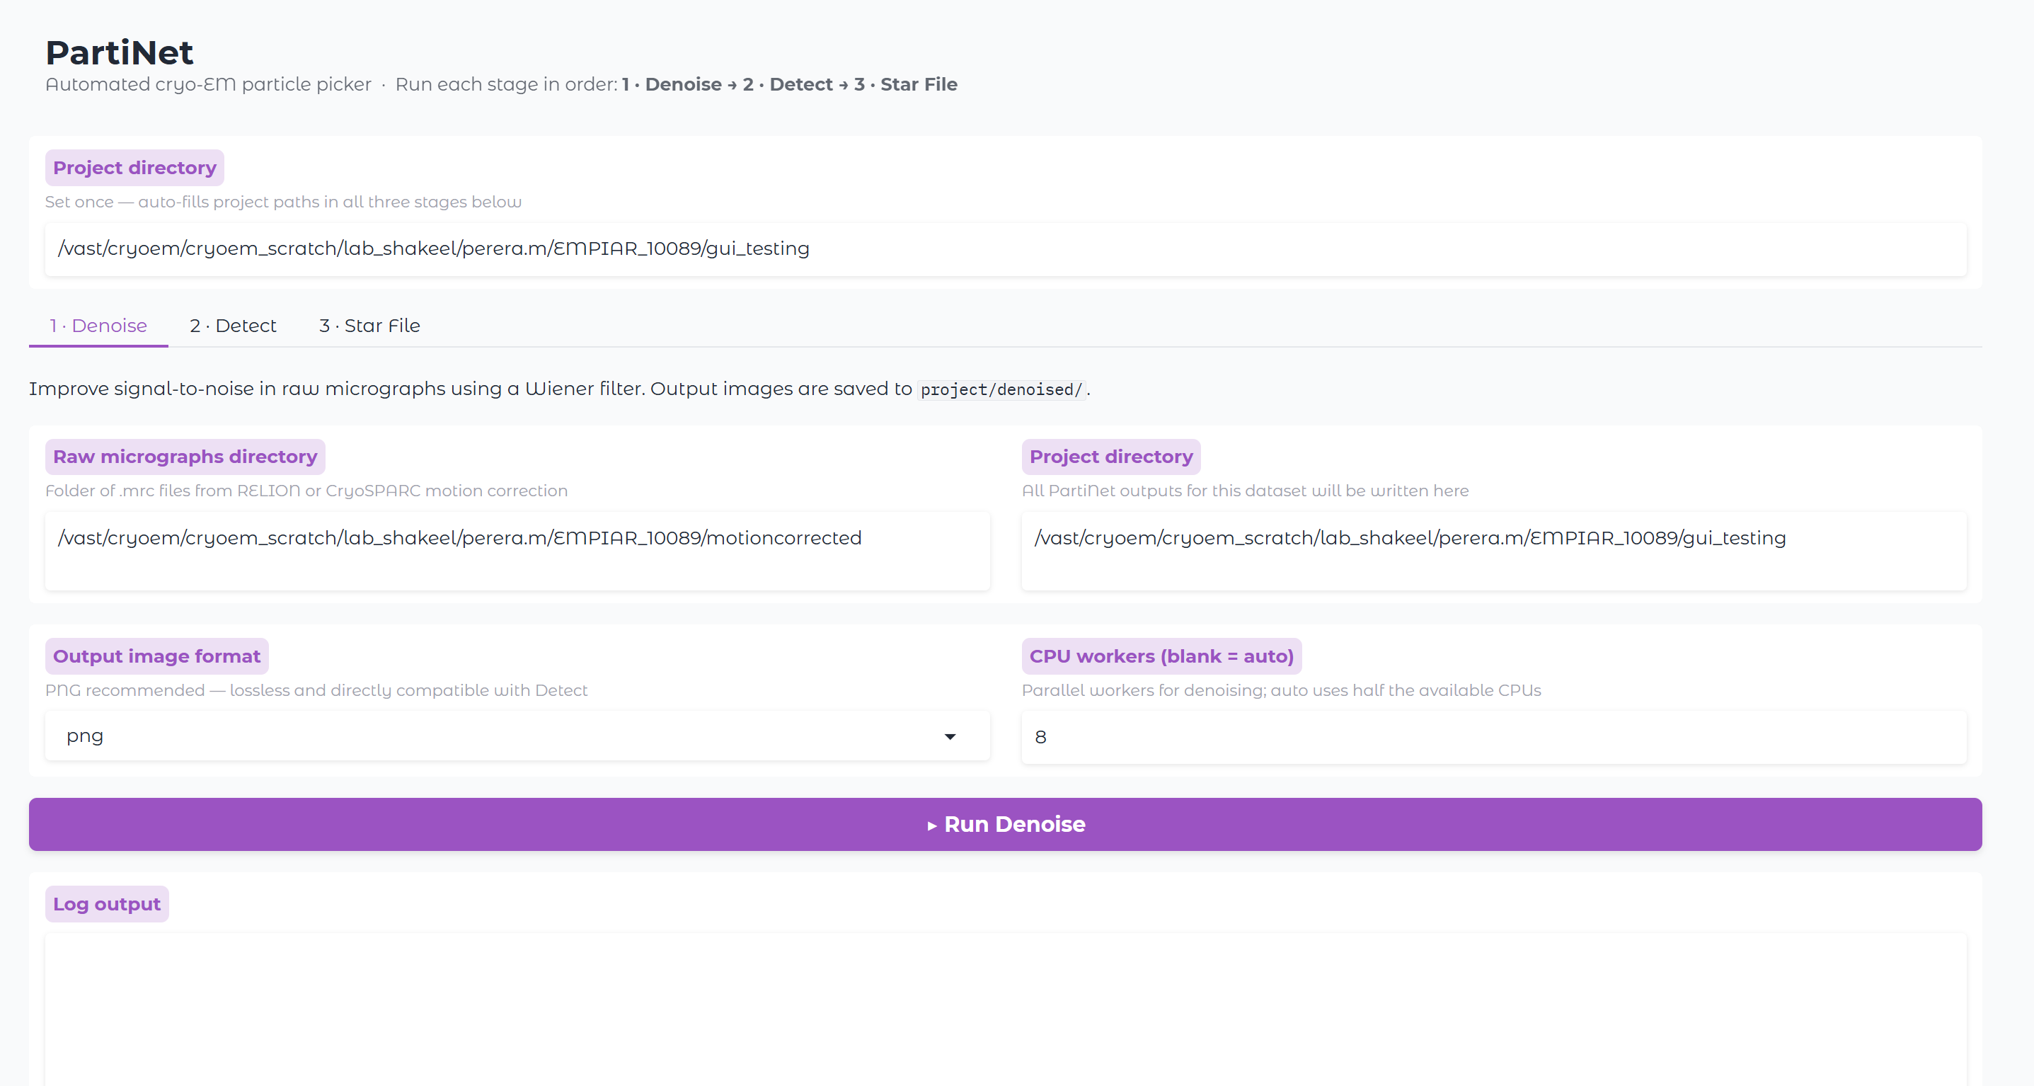The height and width of the screenshot is (1086, 2034).
Task: Click the PartiNet heading
Action: (x=119, y=53)
